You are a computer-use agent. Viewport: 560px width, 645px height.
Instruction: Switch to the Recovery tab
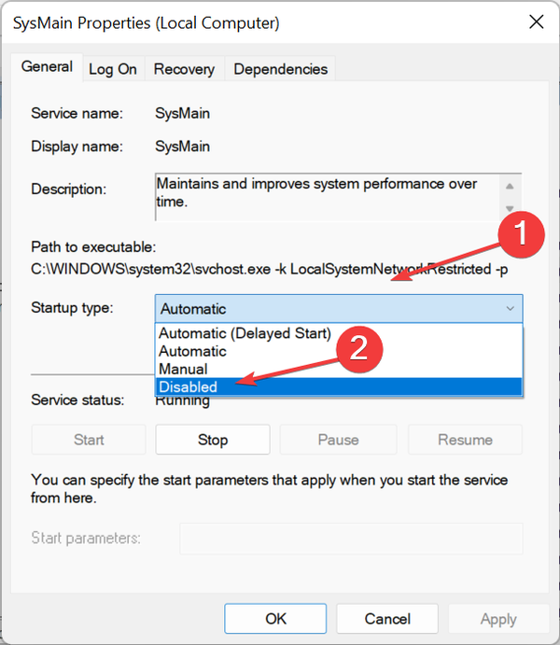(x=184, y=69)
